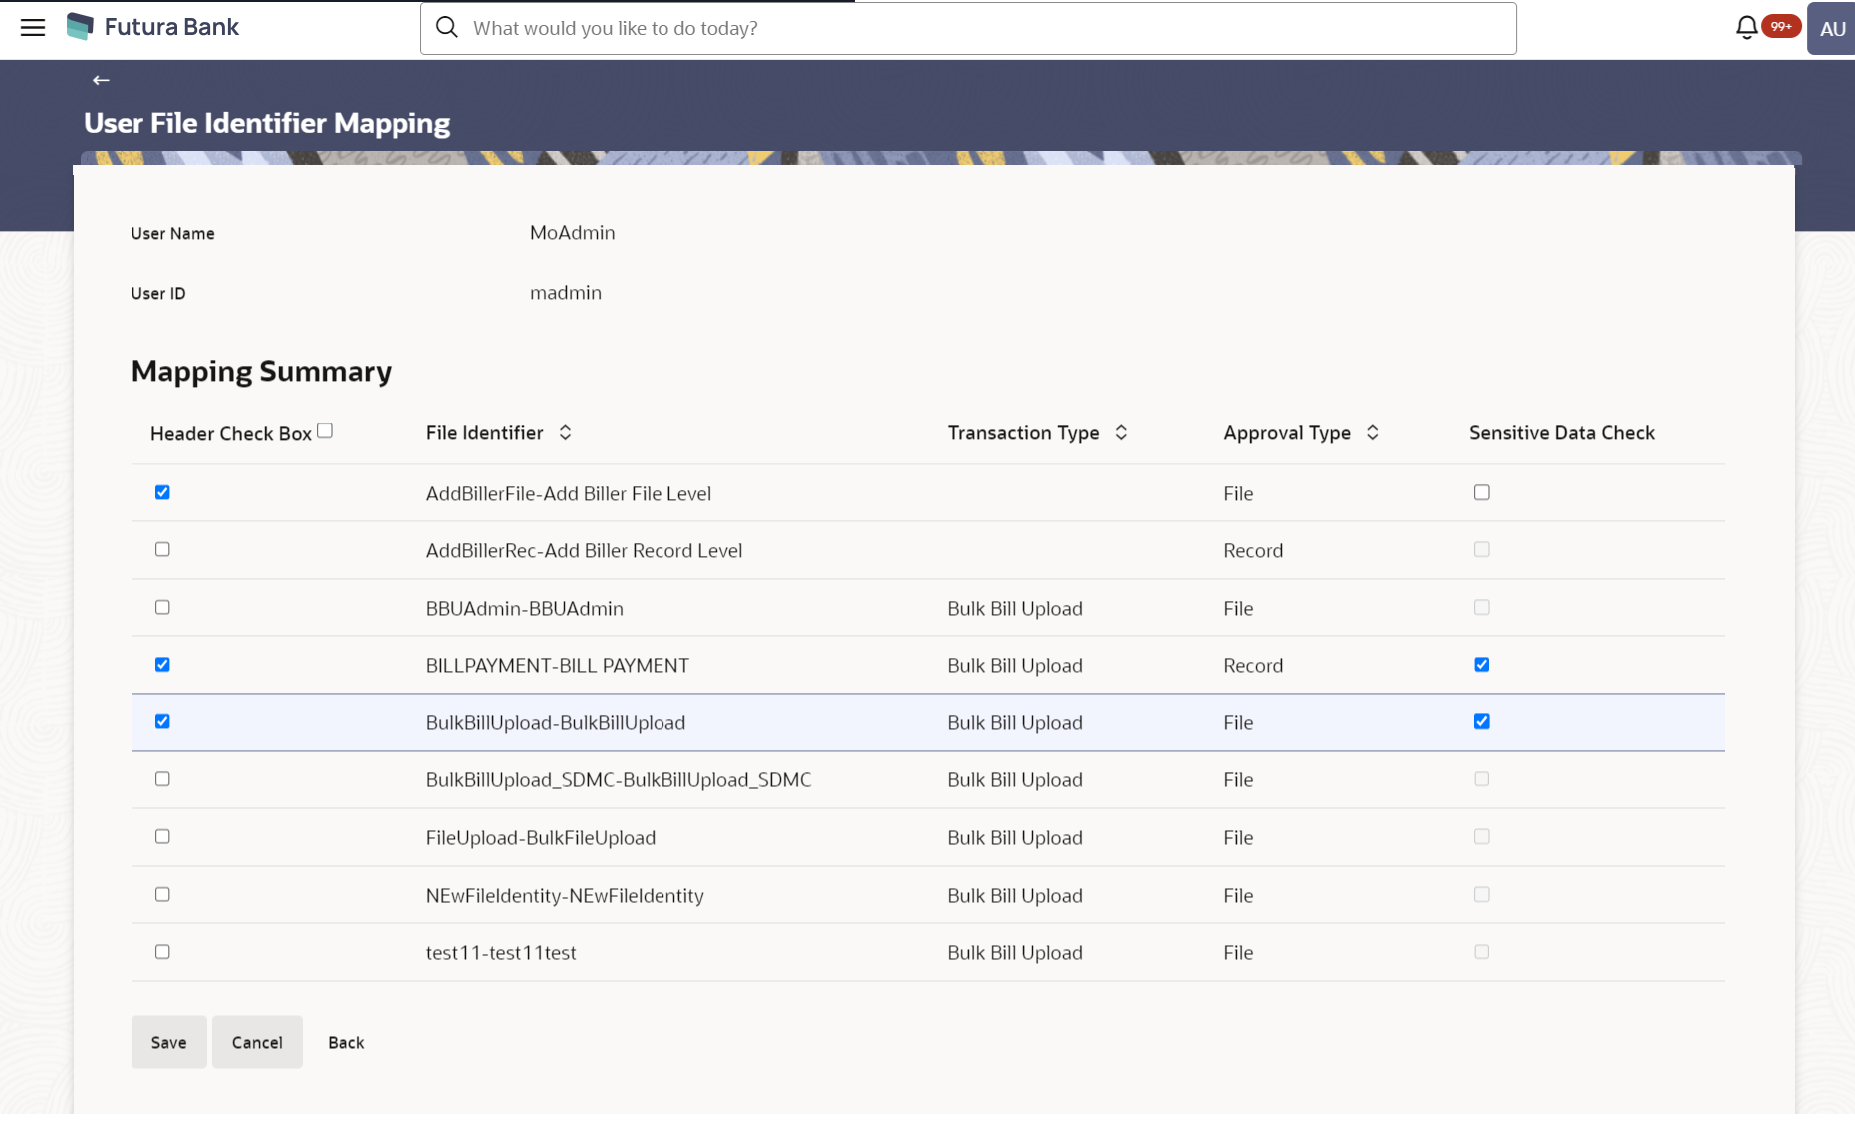Uncheck Sensitive Data Check for BILLPAYMENT row

1482,665
